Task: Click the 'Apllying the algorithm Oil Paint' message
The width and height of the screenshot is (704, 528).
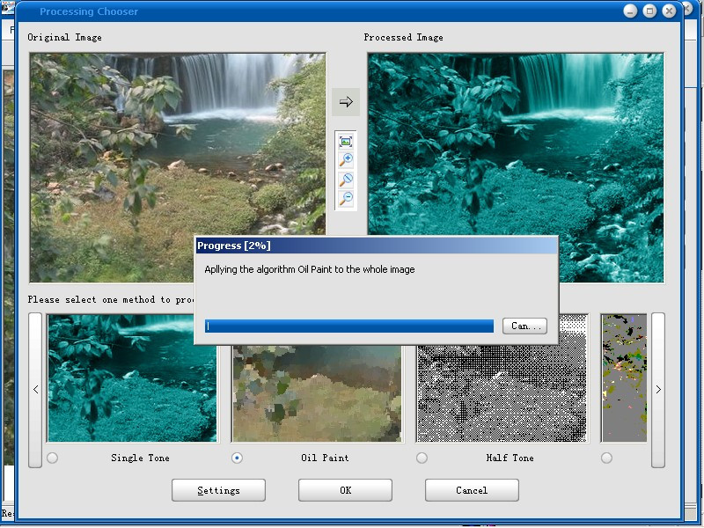Action: coord(310,269)
